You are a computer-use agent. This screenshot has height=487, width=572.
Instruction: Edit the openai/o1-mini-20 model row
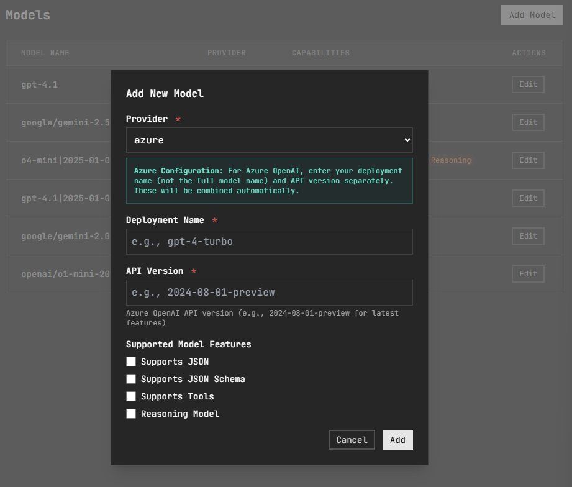coord(528,274)
